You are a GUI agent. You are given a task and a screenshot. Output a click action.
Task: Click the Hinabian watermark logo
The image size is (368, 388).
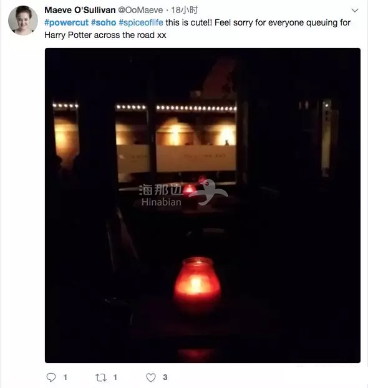[x=183, y=193]
